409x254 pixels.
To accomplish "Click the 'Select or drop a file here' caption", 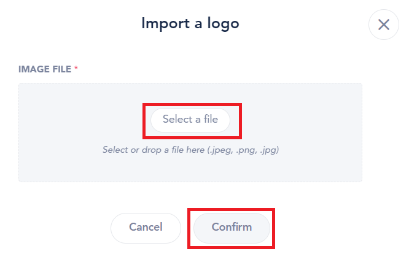I will [154, 150].
